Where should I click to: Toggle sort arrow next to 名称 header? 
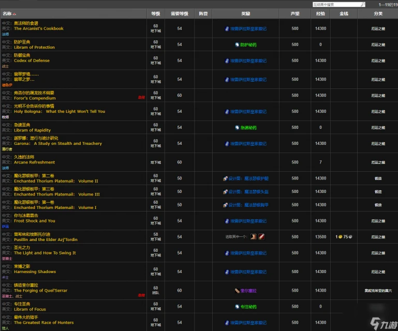pos(14,14)
